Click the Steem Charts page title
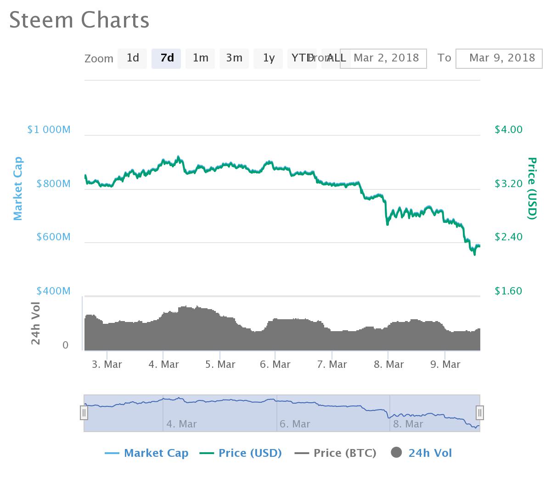This screenshot has height=477, width=551. (79, 20)
